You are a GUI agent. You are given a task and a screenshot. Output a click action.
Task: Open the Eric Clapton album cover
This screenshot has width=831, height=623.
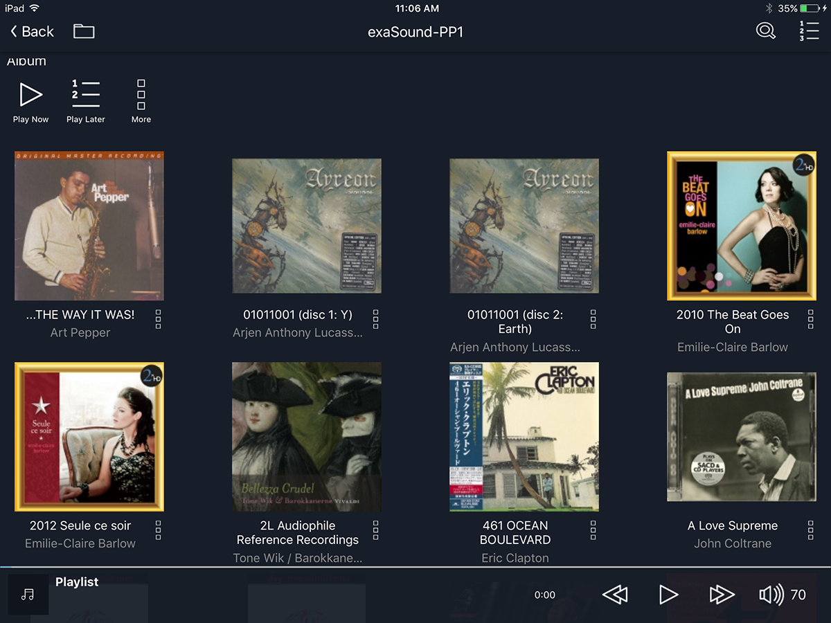tap(524, 437)
